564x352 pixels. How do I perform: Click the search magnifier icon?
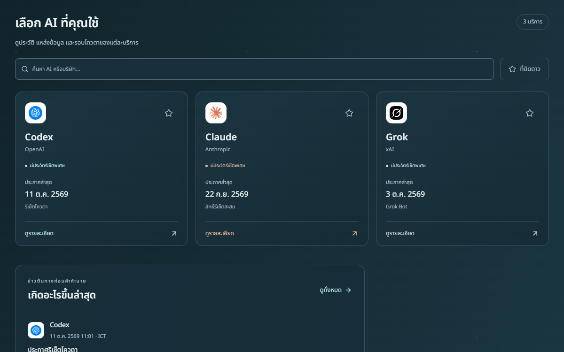pos(25,69)
